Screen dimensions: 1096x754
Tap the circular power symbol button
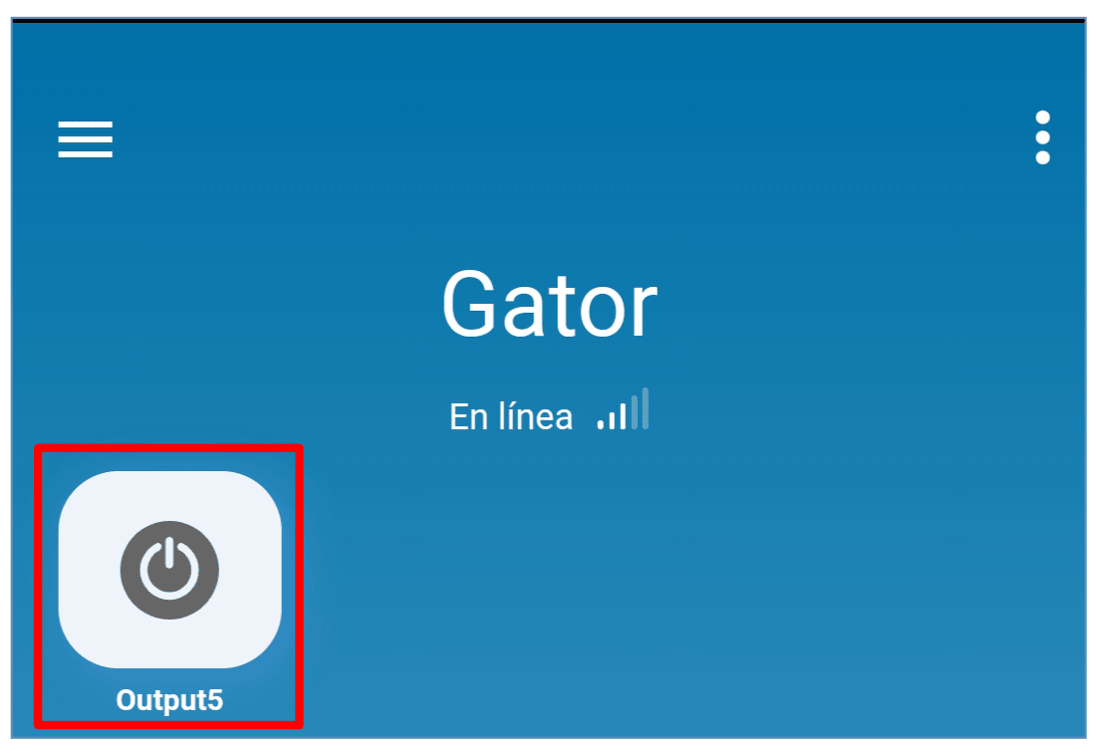pos(169,570)
